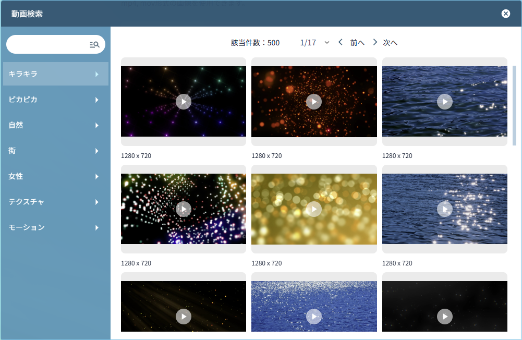
Task: Play the colorful starburst rays video
Action: pyautogui.click(x=184, y=102)
